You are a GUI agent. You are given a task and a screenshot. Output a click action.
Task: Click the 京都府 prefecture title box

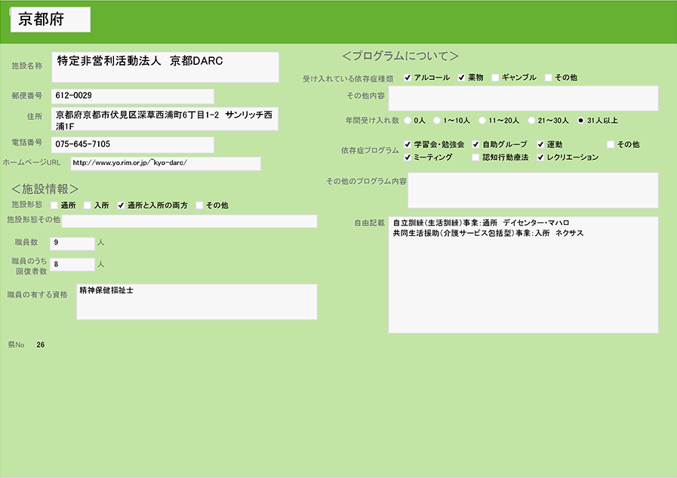[51, 20]
